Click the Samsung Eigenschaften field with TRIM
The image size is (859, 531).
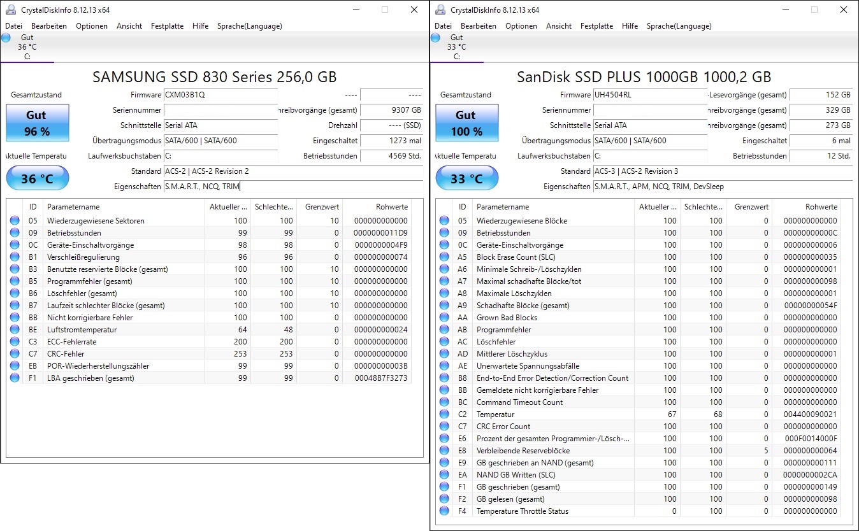coord(293,187)
